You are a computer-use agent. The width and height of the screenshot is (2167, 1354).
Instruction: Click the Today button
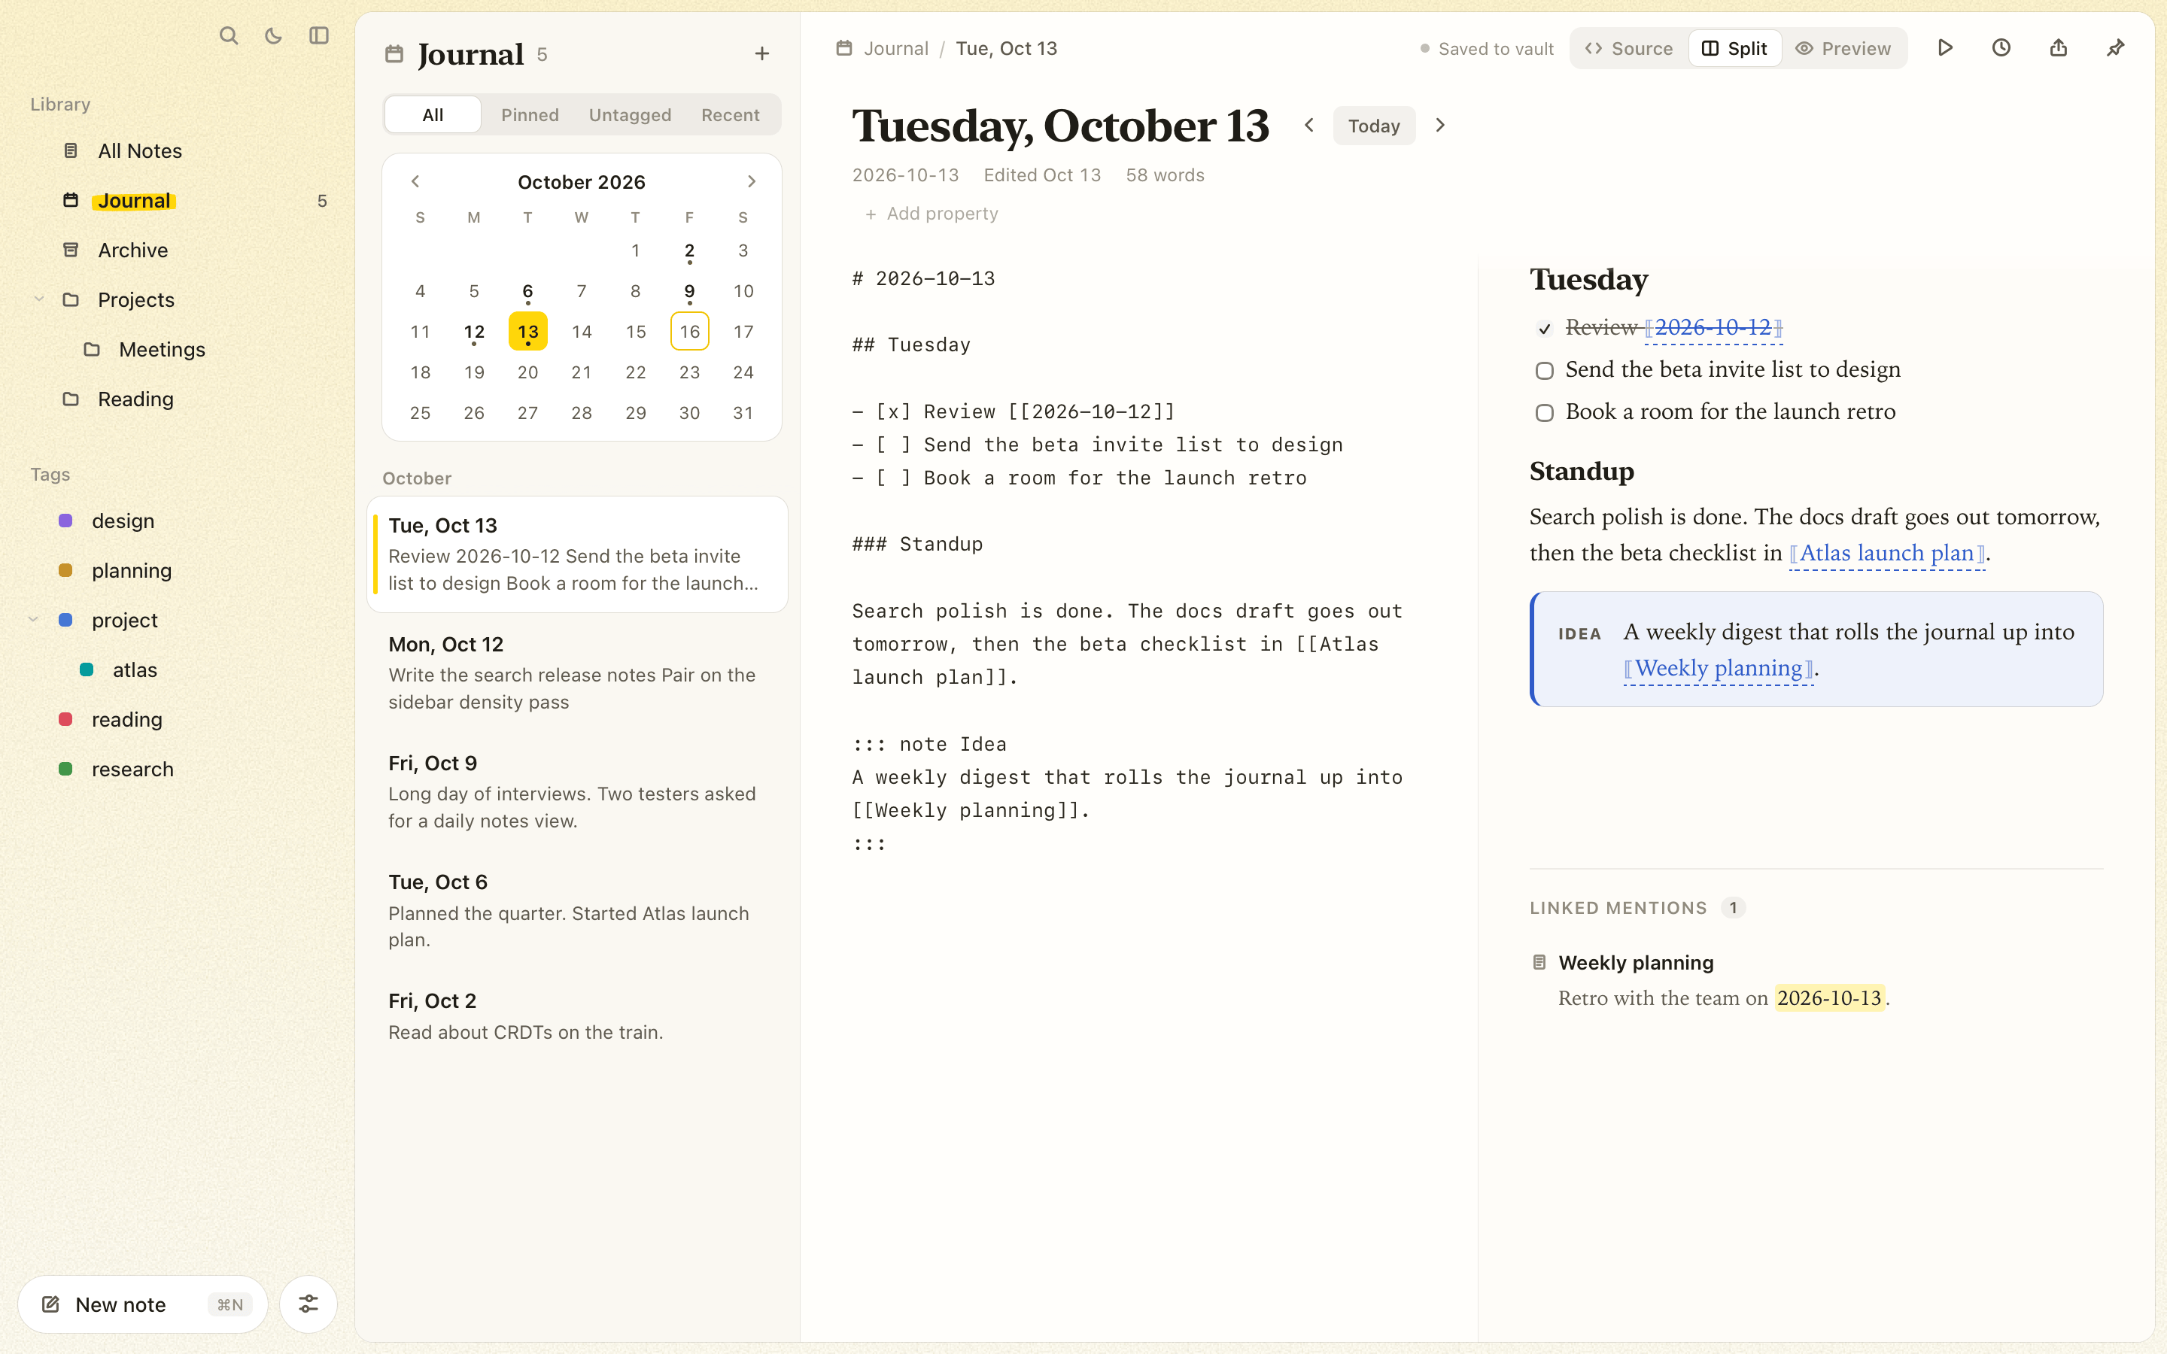click(x=1374, y=126)
